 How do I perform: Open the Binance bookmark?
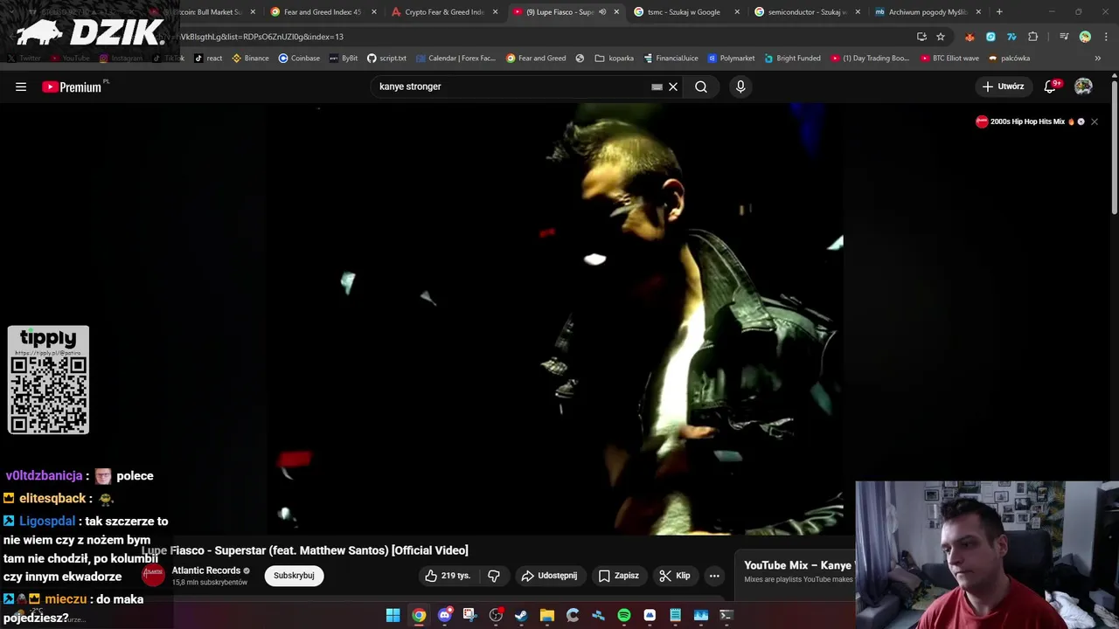pos(250,59)
